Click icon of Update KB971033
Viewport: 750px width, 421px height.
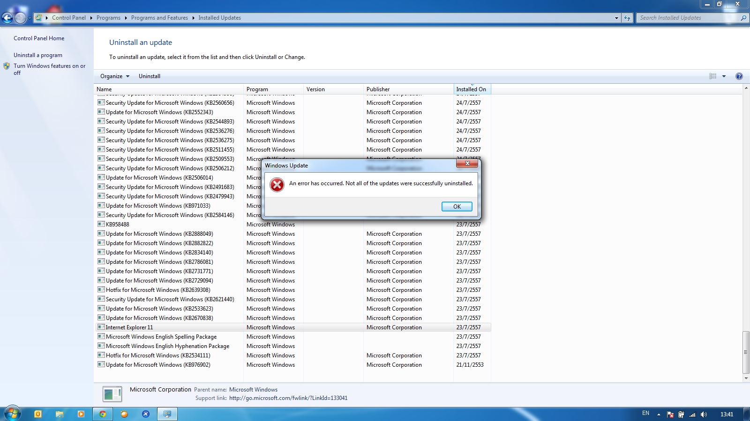[x=101, y=205]
